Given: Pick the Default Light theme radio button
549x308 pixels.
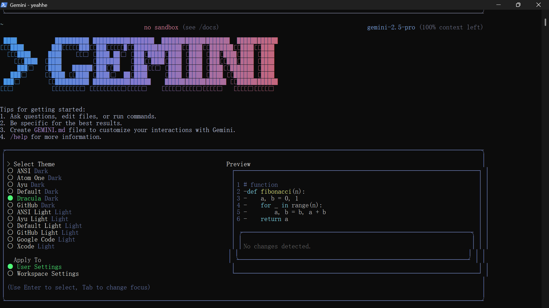Looking at the screenshot, I should [x=10, y=226].
